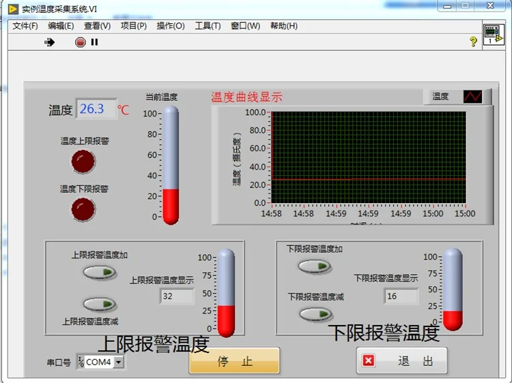Click the red waveform plot legend icon
Viewport: 512px width, 383px height.
[x=472, y=97]
